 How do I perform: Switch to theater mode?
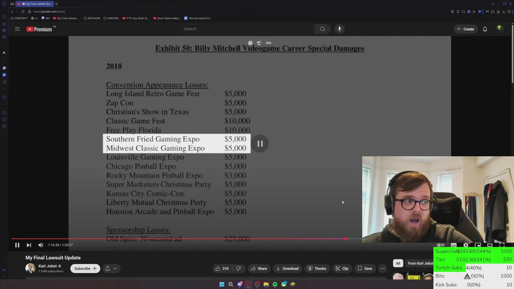pos(490,245)
